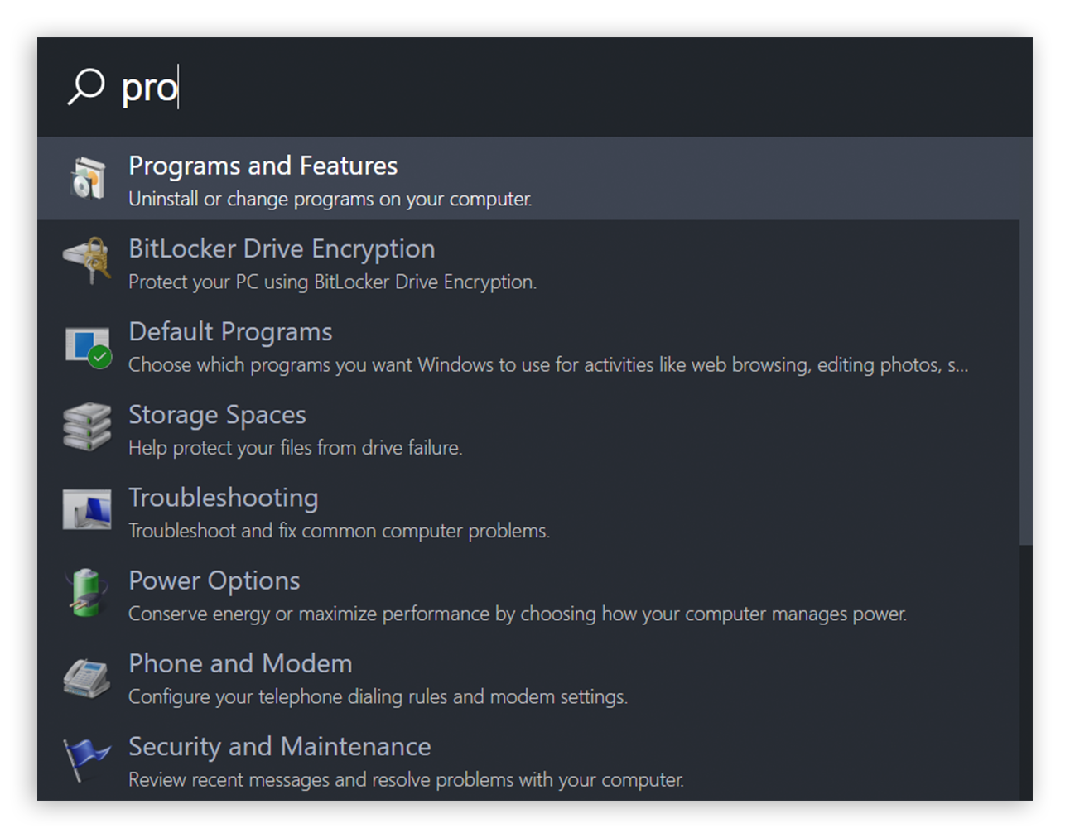This screenshot has height=838, width=1070.
Task: Click the magnifying glass search icon
Action: [x=86, y=86]
